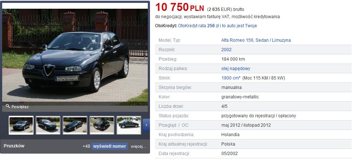The height and width of the screenshot is (159, 356).
Task: Click the Powiększ magnifier icon
Action: pyautogui.click(x=8, y=106)
